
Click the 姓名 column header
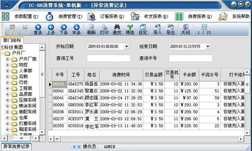tap(92, 75)
